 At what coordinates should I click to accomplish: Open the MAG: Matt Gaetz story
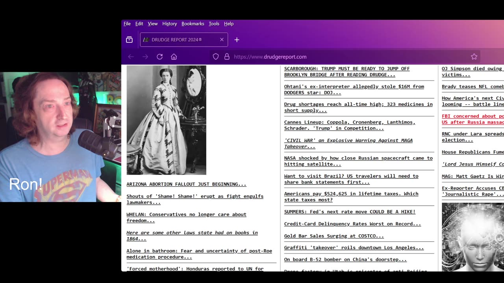click(472, 176)
